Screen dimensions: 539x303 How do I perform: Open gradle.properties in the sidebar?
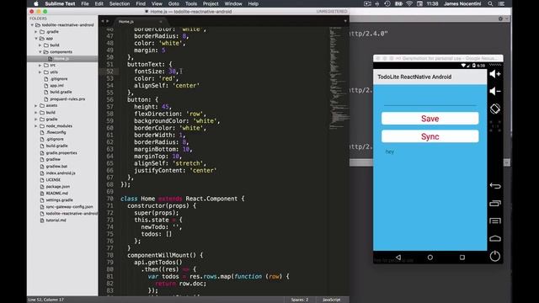click(61, 153)
